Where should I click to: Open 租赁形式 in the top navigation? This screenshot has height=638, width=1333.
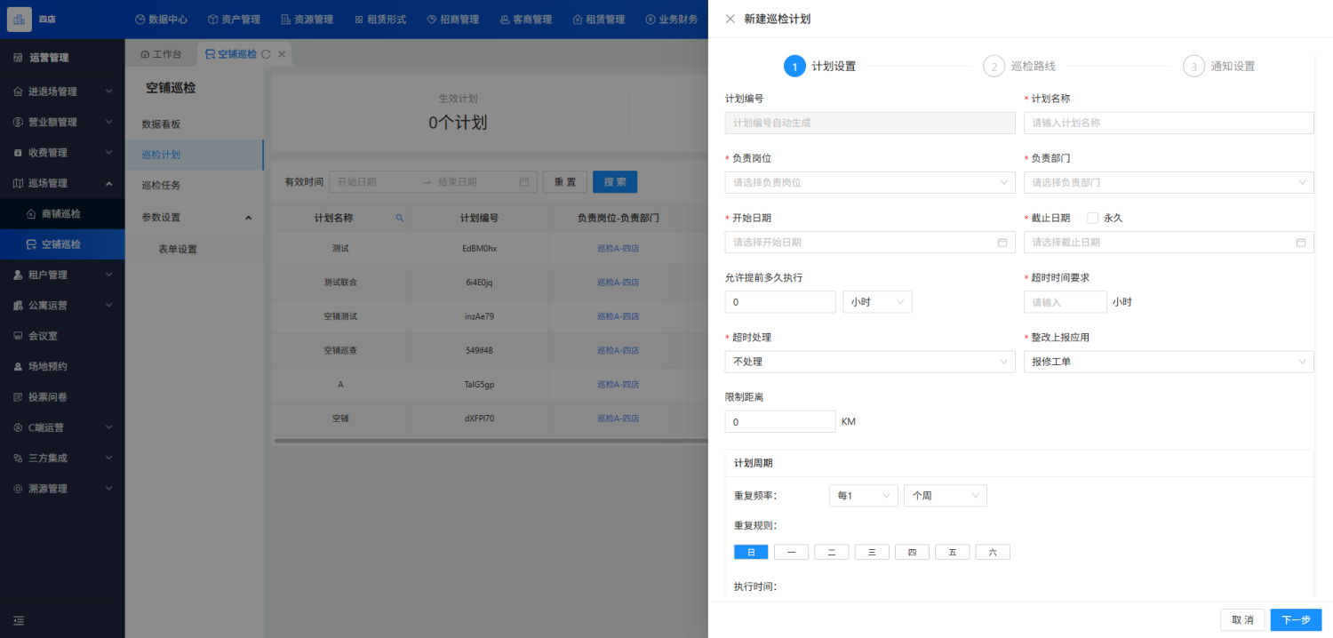coord(379,19)
